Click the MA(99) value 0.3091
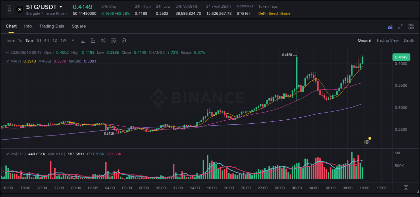This screenshot has height=197, width=420. (90, 61)
